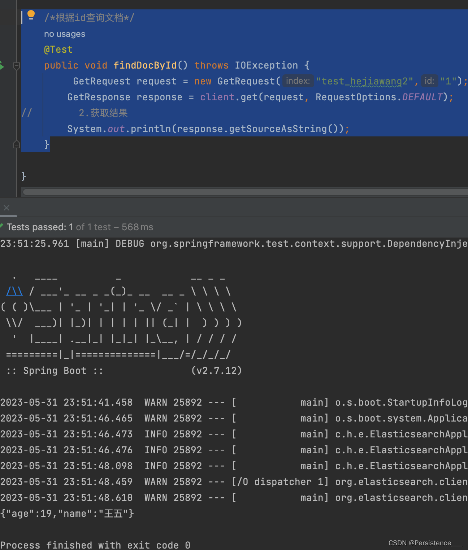Click log line timestamped 23:51:48.098
Viewport: 468px width, 550px height.
pyautogui.click(x=234, y=466)
